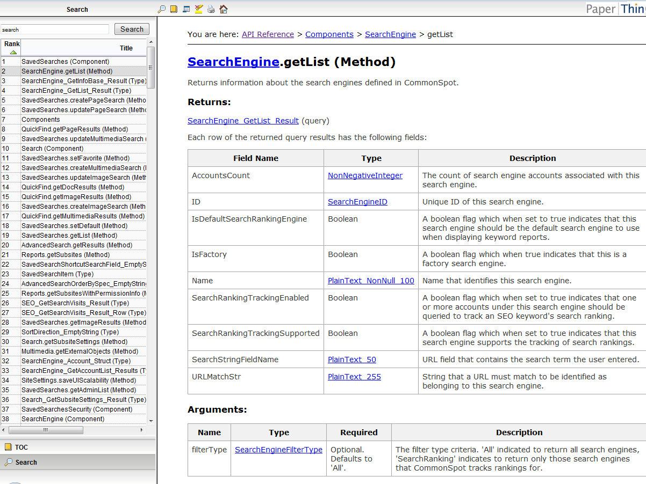Click the SearchEngine link in the heading
Image resolution: width=646 pixels, height=484 pixels.
pos(233,62)
